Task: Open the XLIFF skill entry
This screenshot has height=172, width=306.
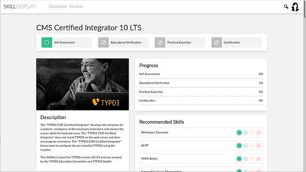Action: coord(144,146)
